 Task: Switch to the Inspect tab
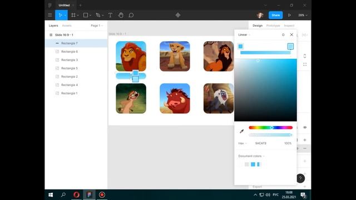(x=289, y=26)
